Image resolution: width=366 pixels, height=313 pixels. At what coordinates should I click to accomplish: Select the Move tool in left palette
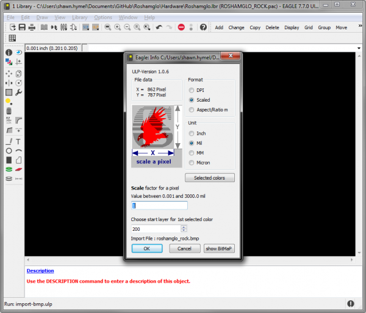tap(9, 74)
